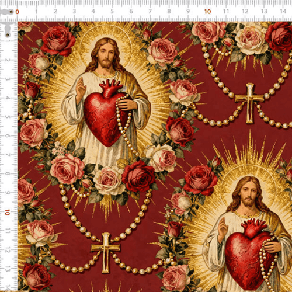Click number 7 on the horizontal ruler
292x292 pixels.
tap(150, 11)
